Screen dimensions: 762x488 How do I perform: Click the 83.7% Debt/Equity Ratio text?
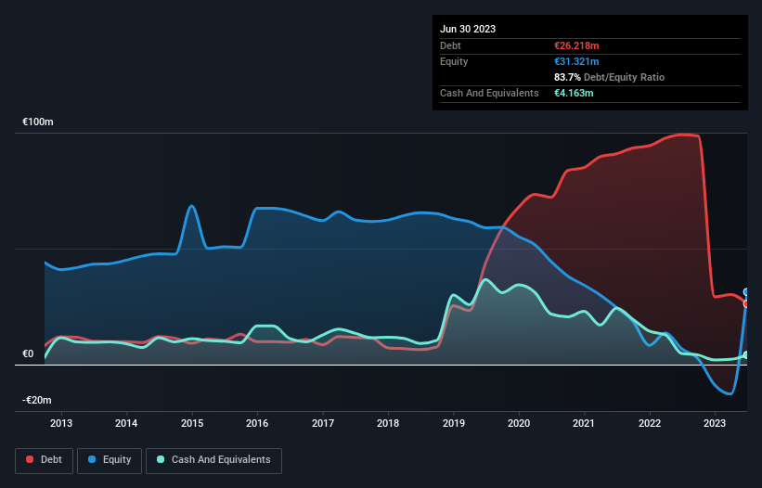(610, 77)
